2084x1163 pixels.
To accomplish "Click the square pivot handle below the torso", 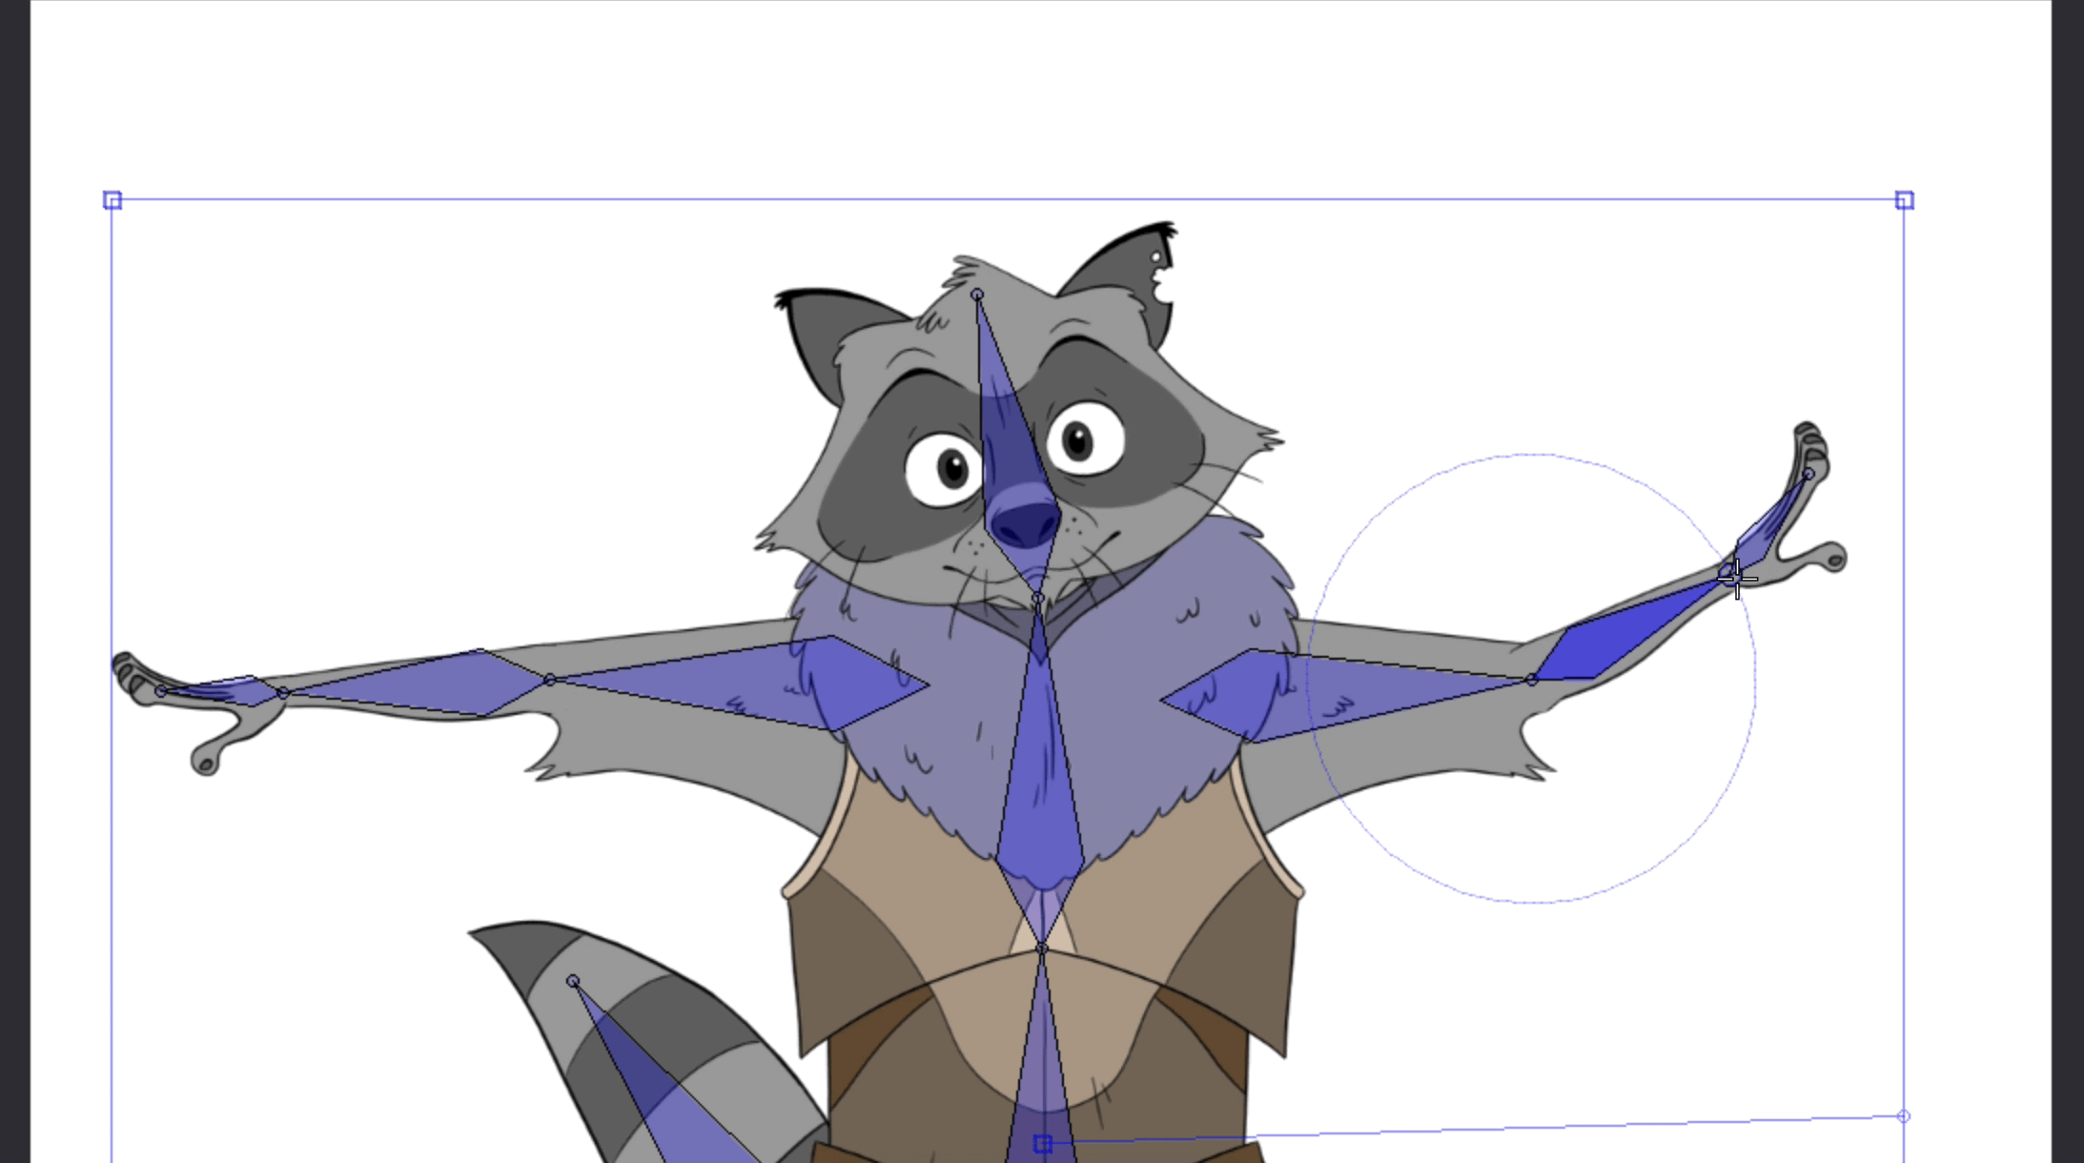I will click(1043, 1143).
